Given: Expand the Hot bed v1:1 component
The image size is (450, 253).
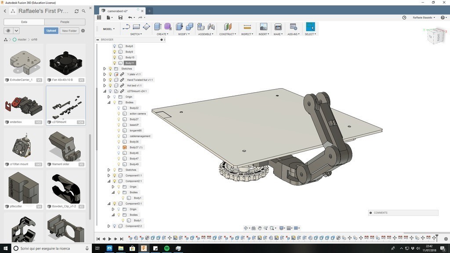Looking at the screenshot, I should [x=105, y=86].
